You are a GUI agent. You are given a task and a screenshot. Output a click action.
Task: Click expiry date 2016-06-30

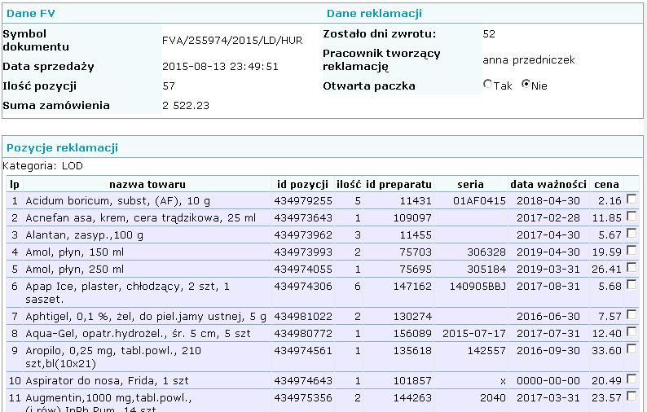[548, 316]
